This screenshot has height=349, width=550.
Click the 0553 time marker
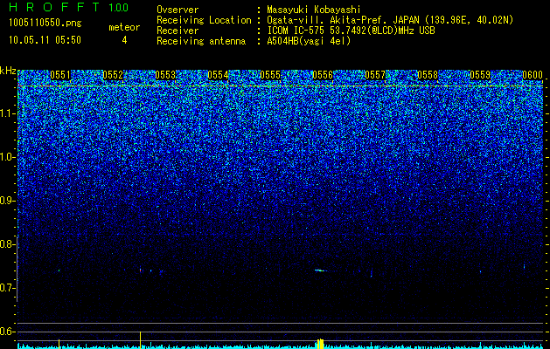click(165, 75)
